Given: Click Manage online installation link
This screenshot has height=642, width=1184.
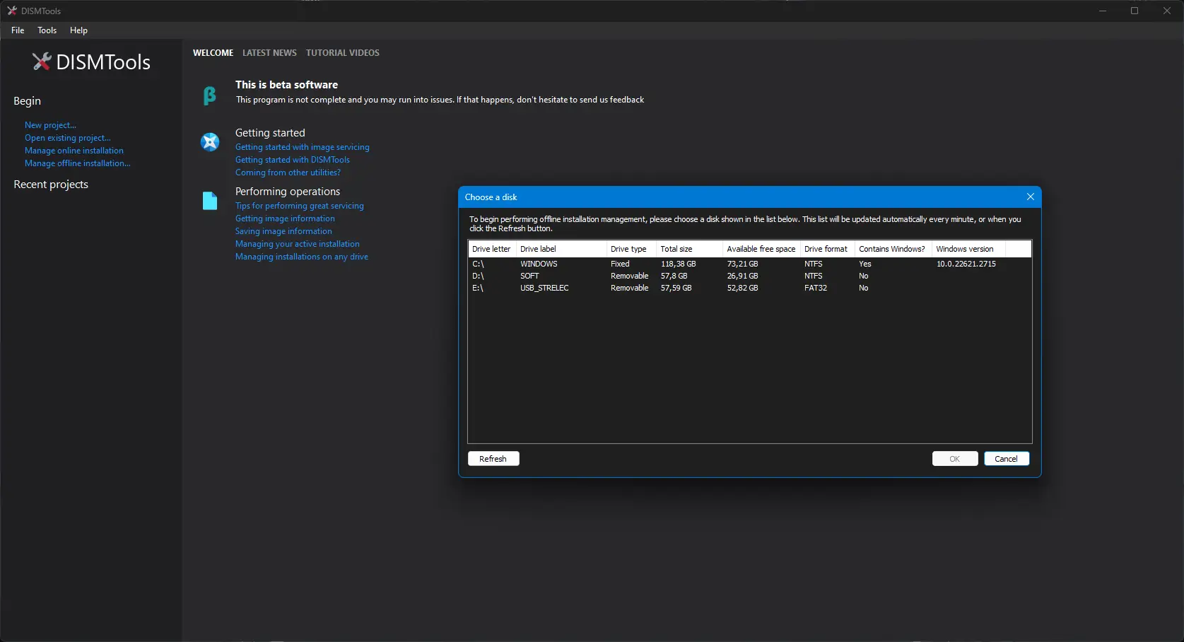Looking at the screenshot, I should [x=74, y=151].
